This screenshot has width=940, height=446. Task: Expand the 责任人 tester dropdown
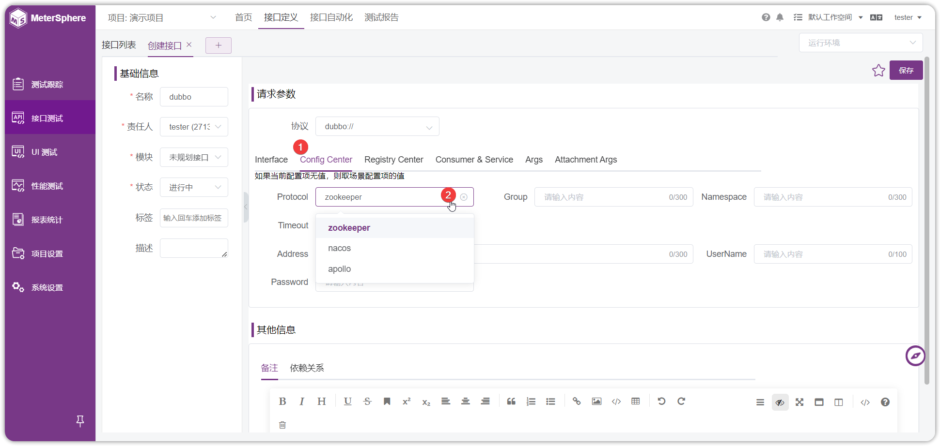[194, 127]
